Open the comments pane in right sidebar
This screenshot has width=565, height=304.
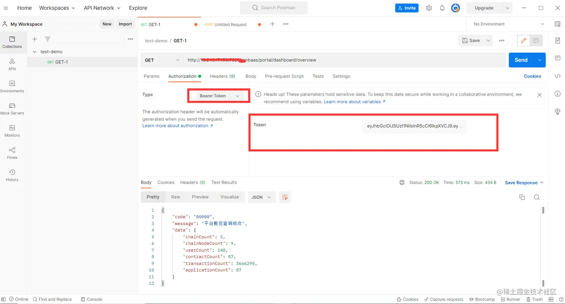[558, 58]
